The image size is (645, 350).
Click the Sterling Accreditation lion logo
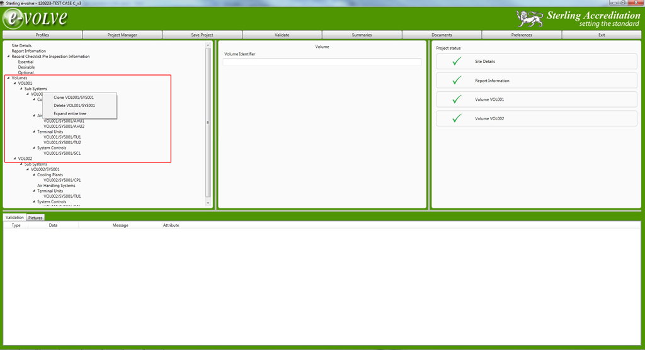tap(530, 19)
